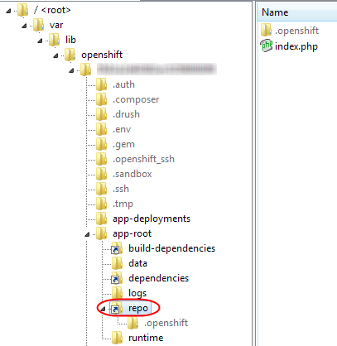
Task: Select the blurred folder name in tree
Action: (x=156, y=70)
